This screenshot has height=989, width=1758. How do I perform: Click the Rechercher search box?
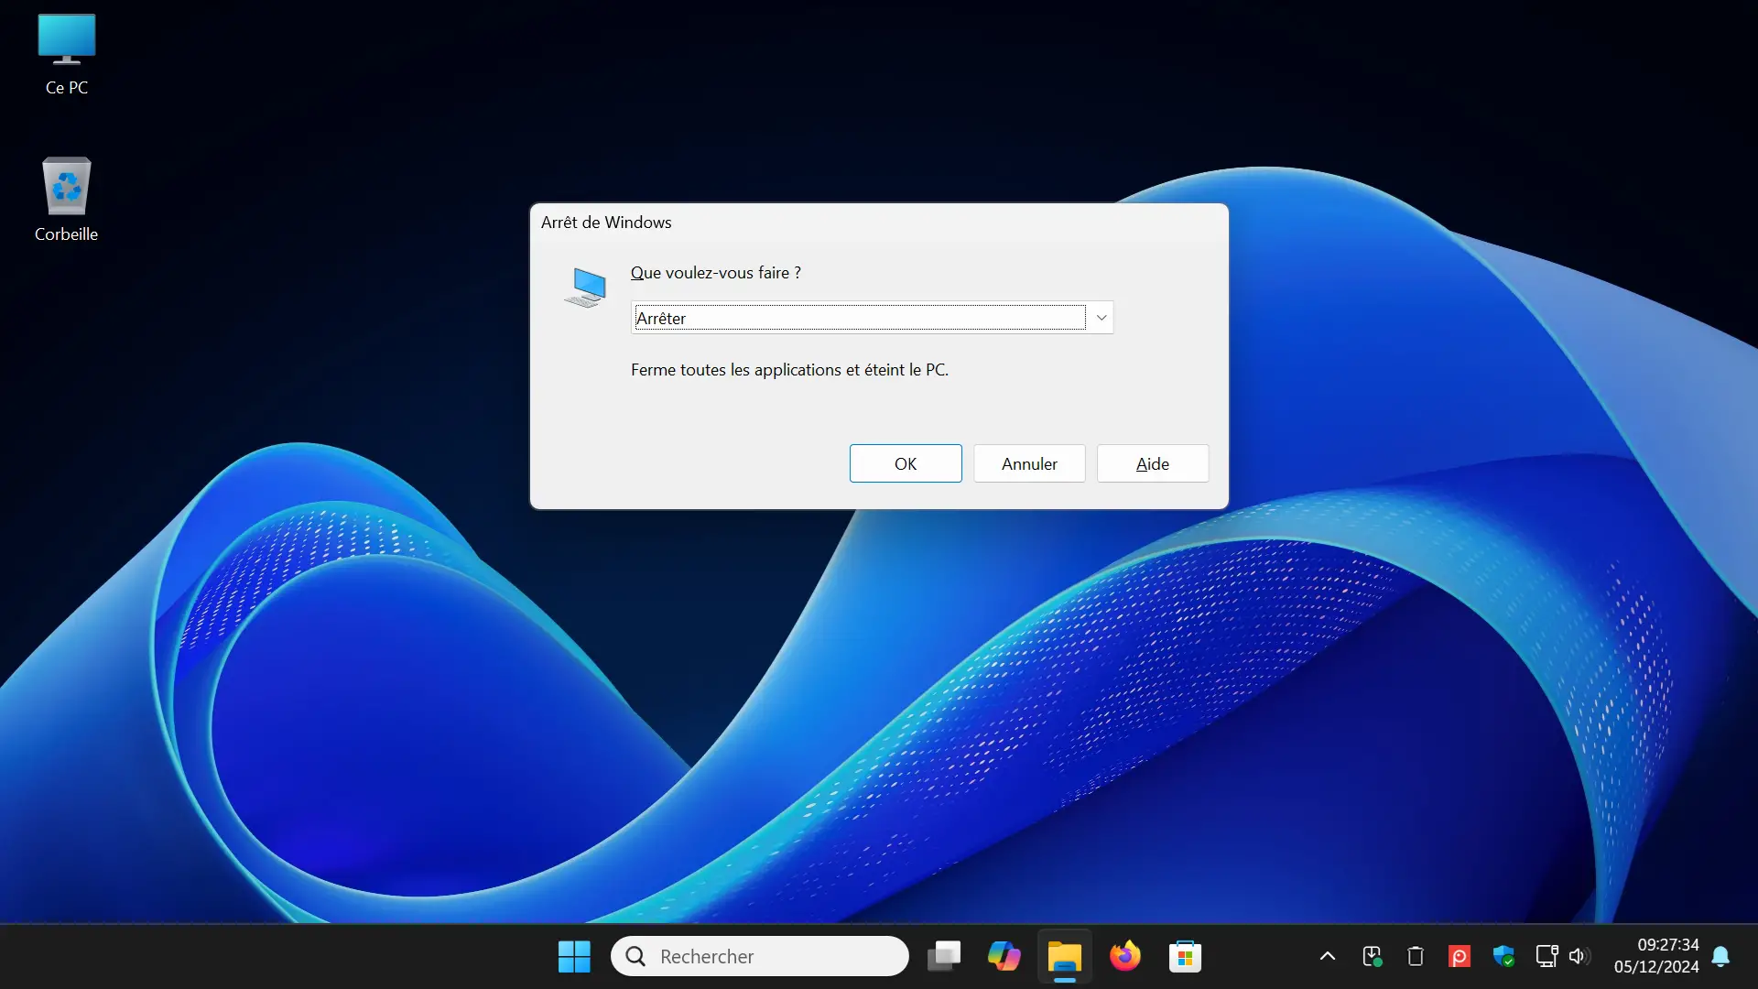pyautogui.click(x=760, y=956)
